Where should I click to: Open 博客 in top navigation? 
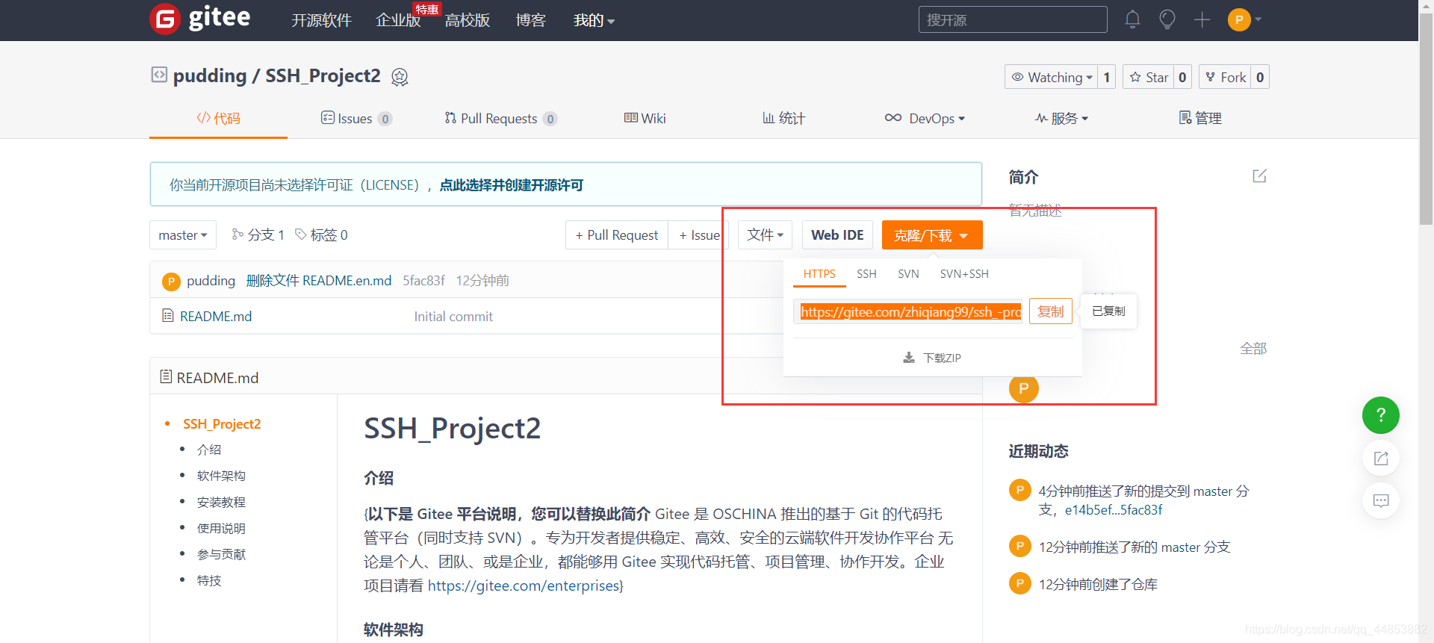531,20
